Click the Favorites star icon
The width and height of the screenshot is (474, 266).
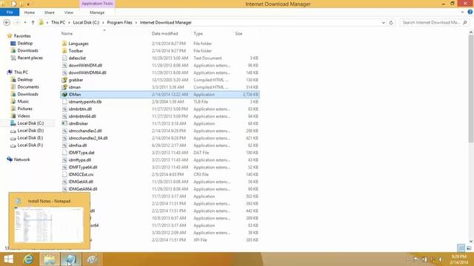point(10,36)
